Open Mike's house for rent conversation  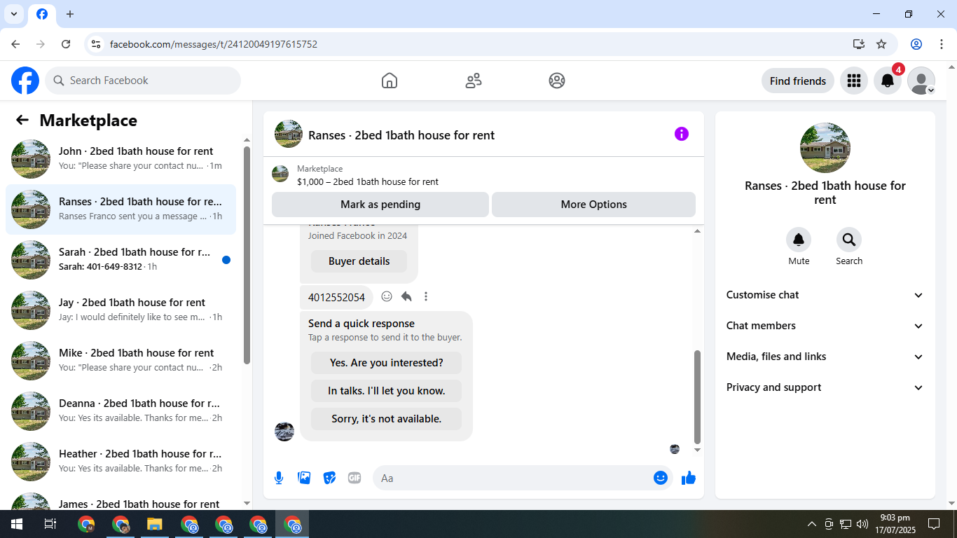(121, 361)
